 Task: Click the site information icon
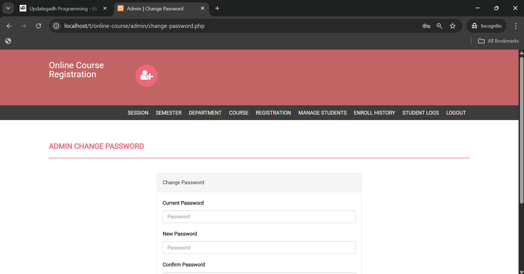pos(56,26)
